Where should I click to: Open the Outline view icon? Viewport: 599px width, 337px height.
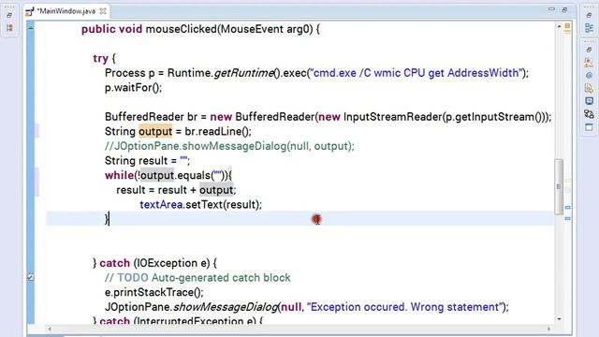click(589, 27)
